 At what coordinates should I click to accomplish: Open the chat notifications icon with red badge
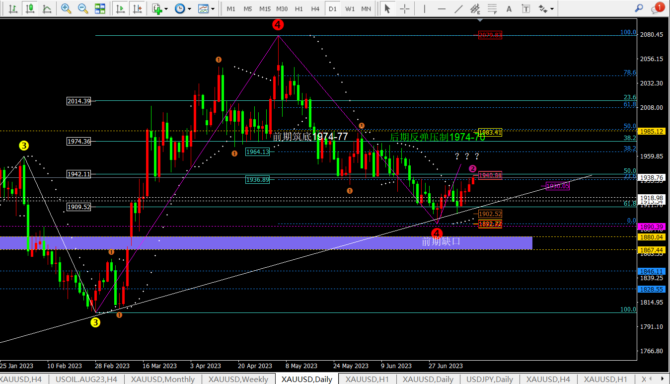[658, 8]
